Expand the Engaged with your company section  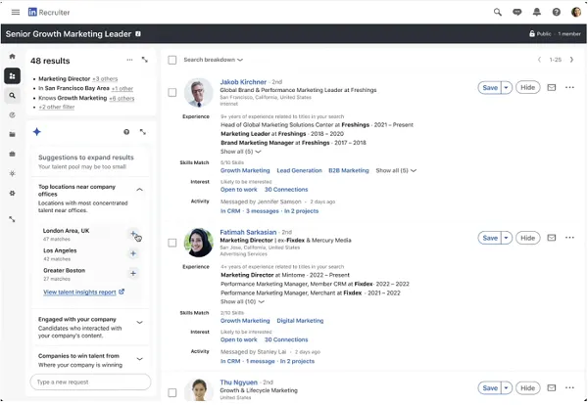[139, 322]
